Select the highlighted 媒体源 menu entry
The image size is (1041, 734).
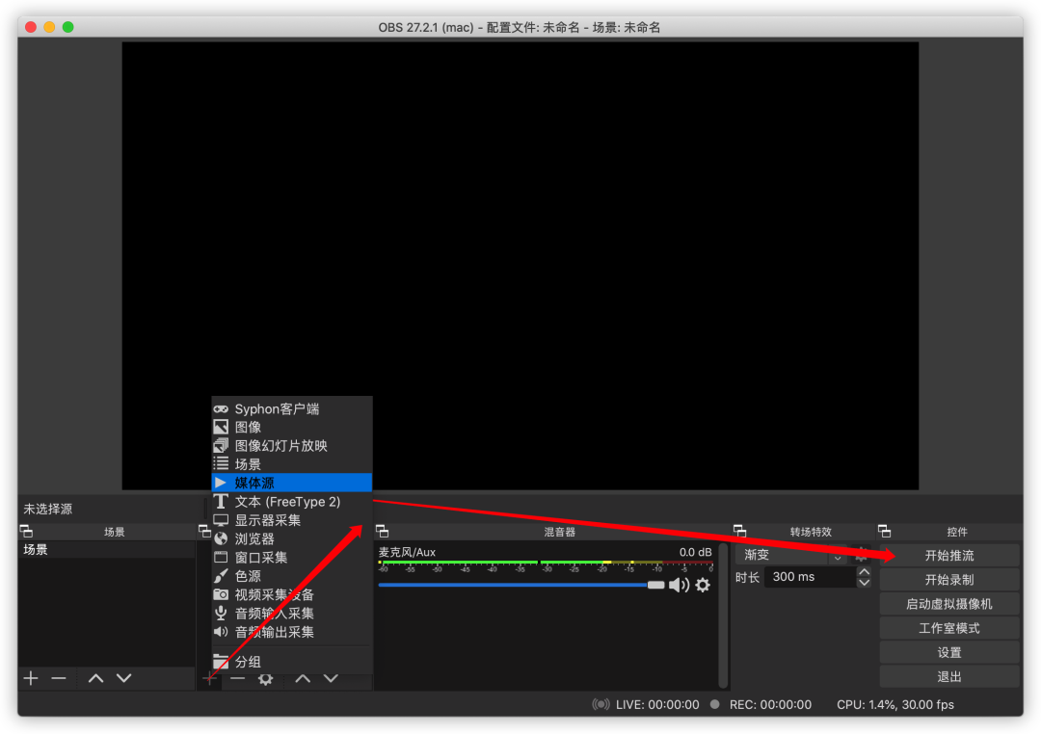(291, 483)
